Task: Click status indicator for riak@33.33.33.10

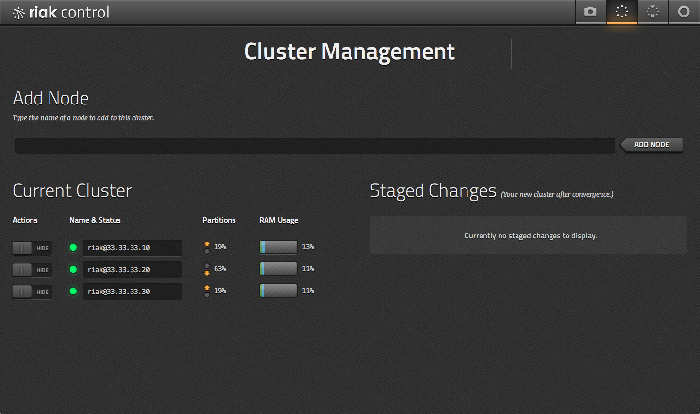Action: (73, 248)
